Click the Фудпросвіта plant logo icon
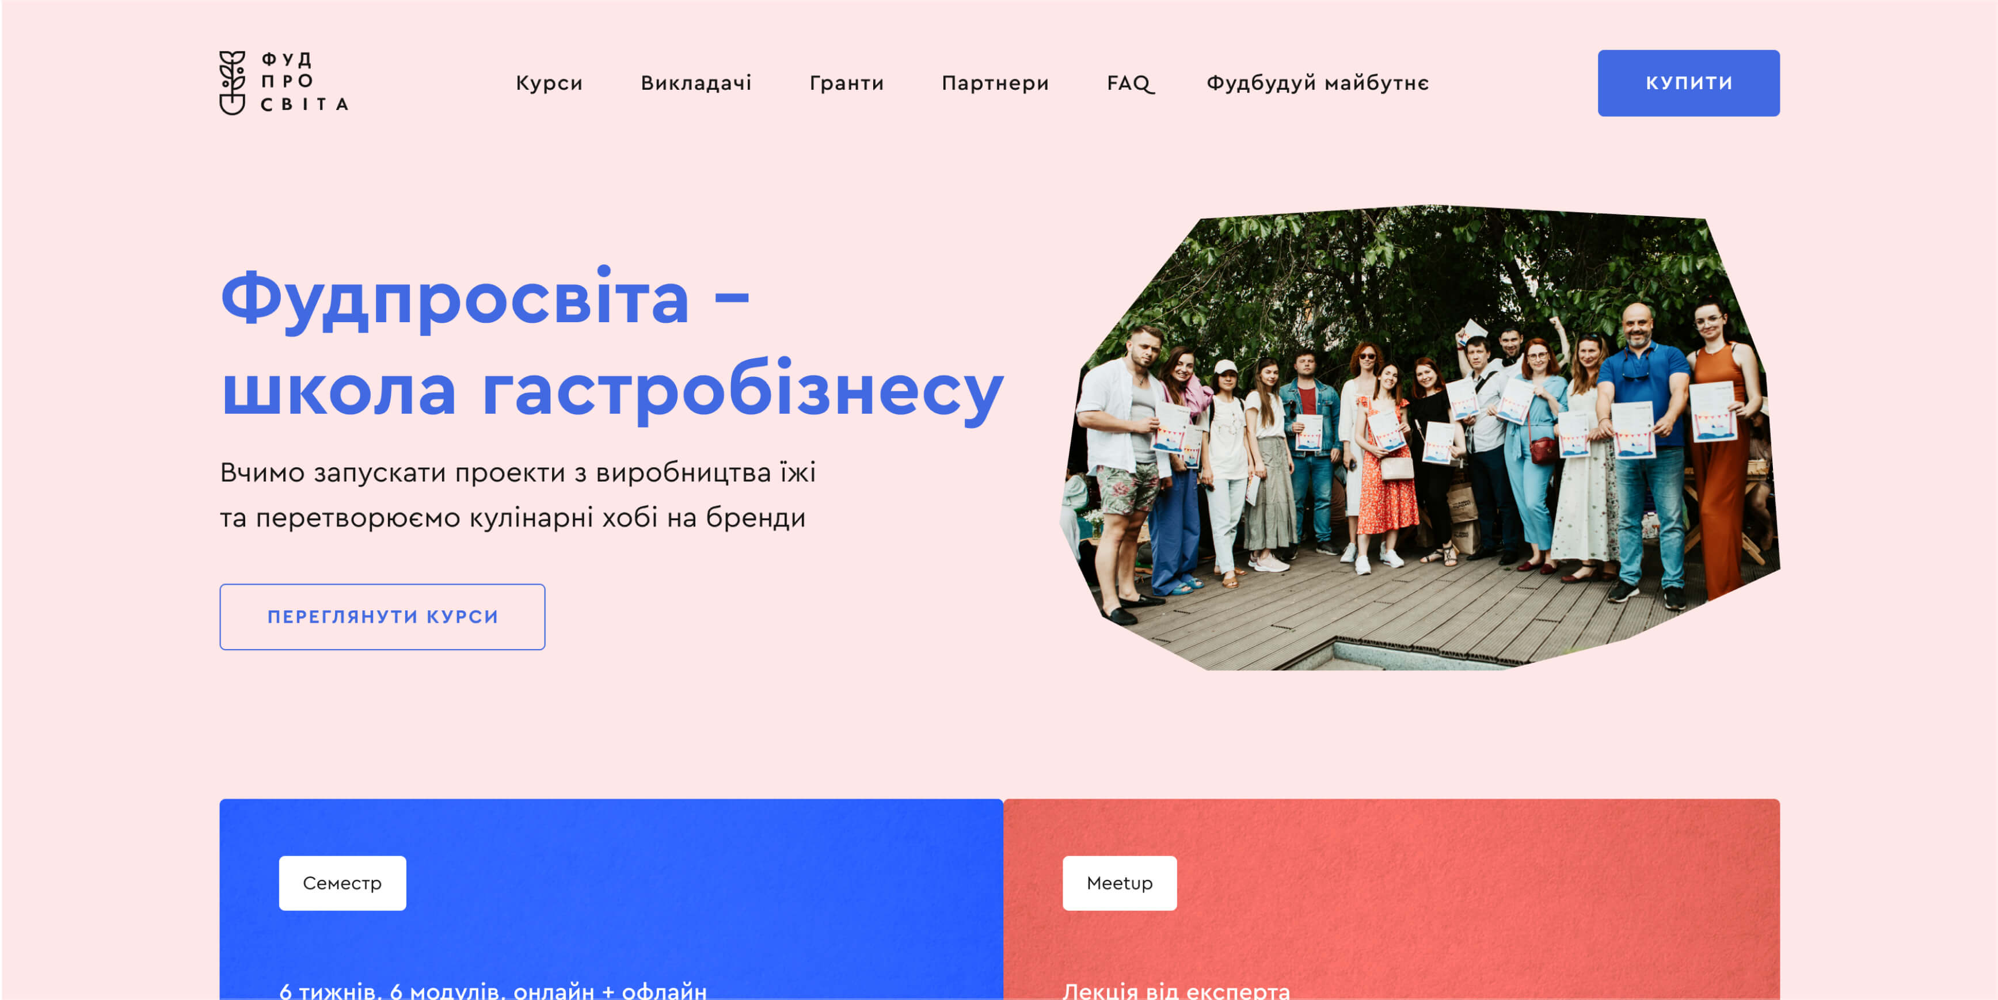The image size is (1998, 1000). pyautogui.click(x=232, y=83)
